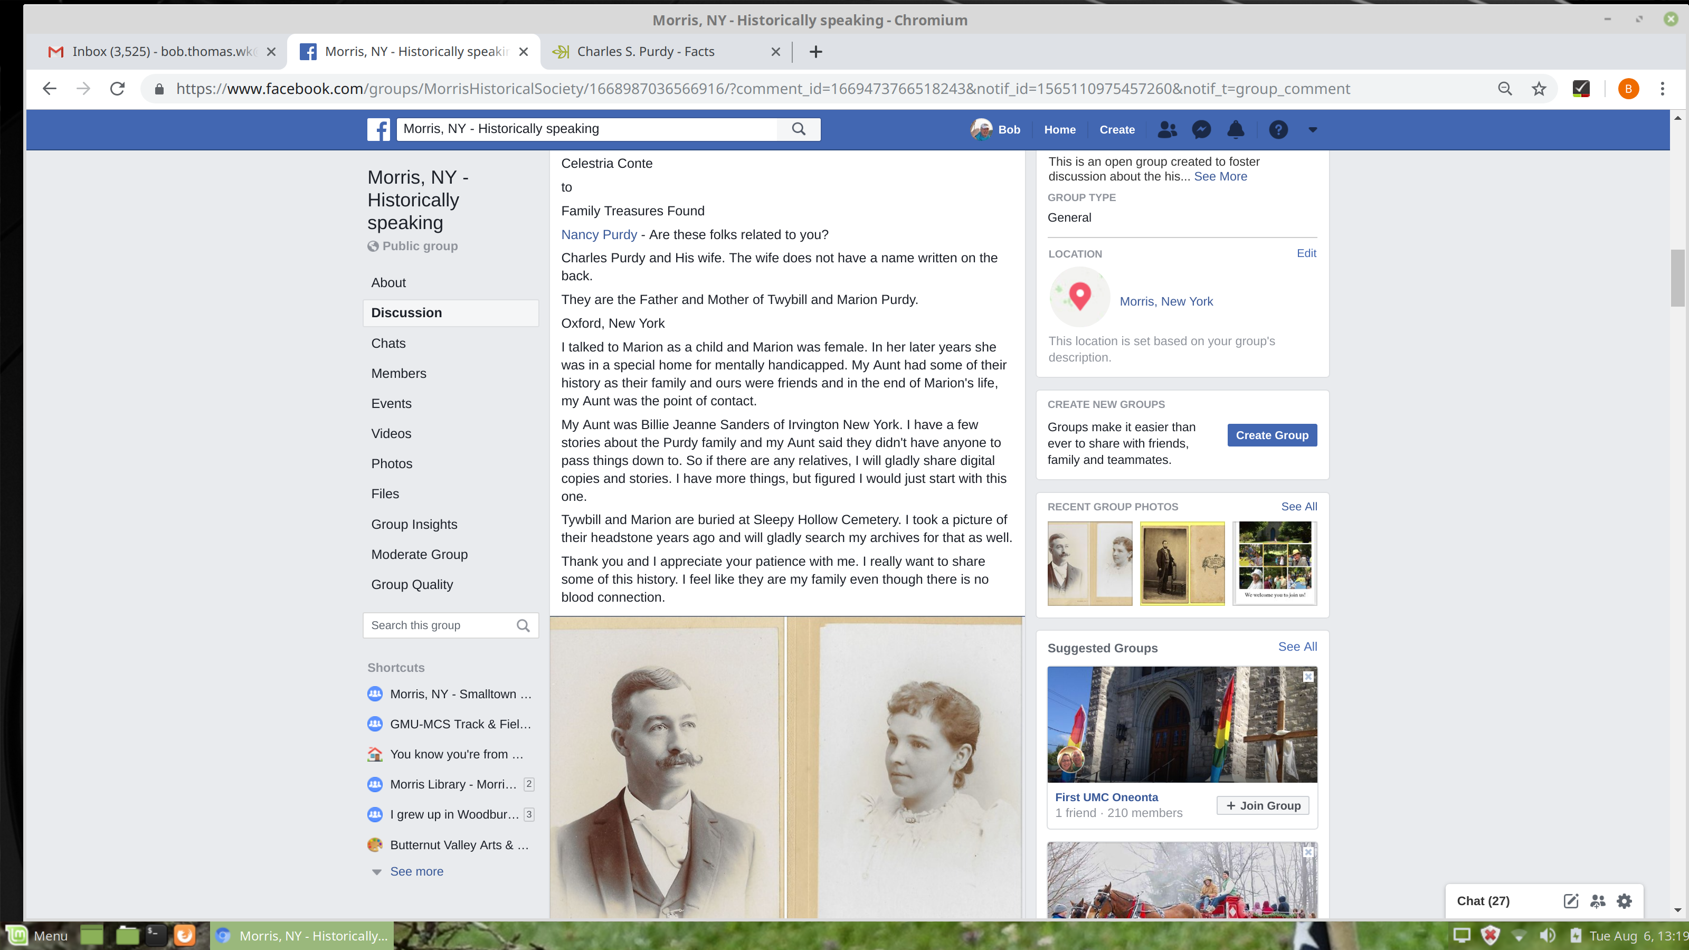The height and width of the screenshot is (950, 1689).
Task: Open Photos in the group menu
Action: click(x=392, y=464)
